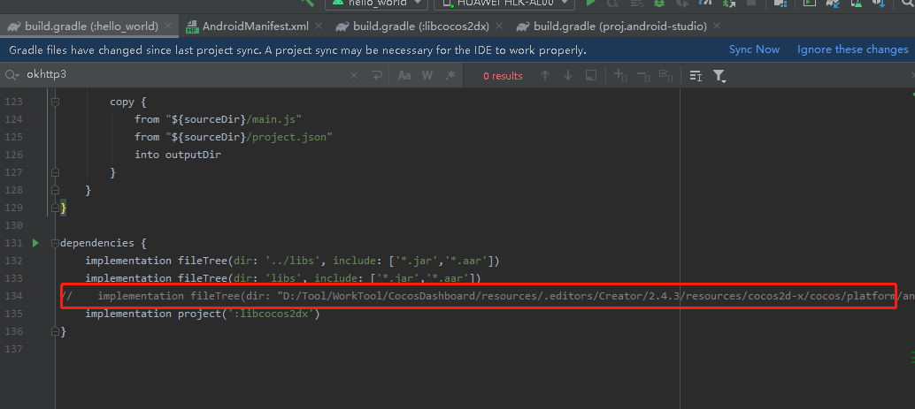Open HUAWEI HLK-AL00 device dropdown

tap(504, 4)
